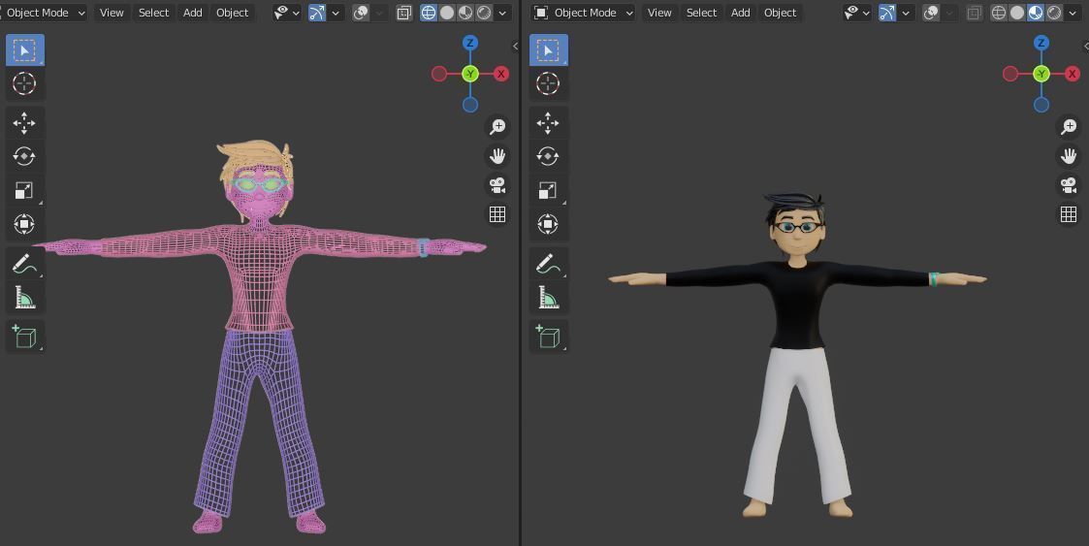This screenshot has height=546, width=1089.
Task: Open Object menu in left viewport
Action: tap(232, 13)
